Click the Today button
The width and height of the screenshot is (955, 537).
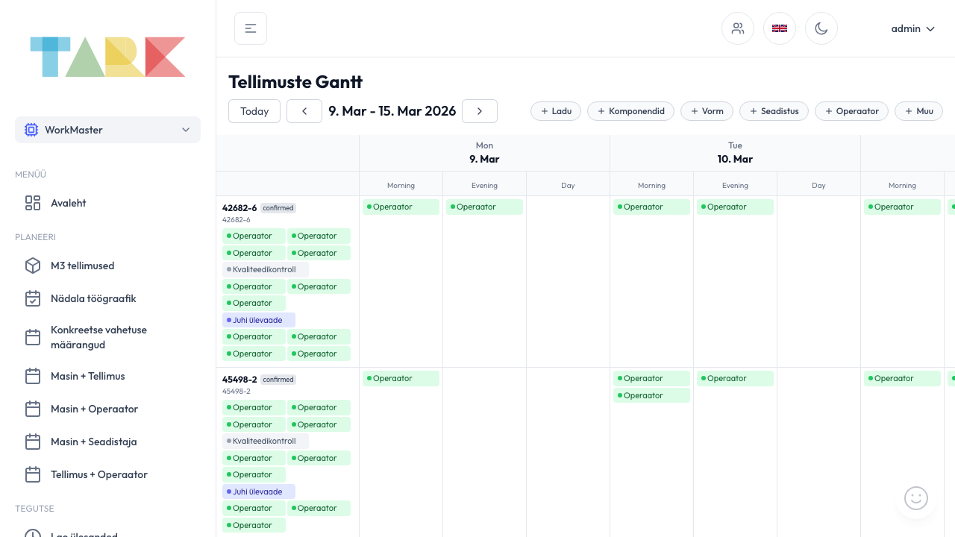click(254, 110)
